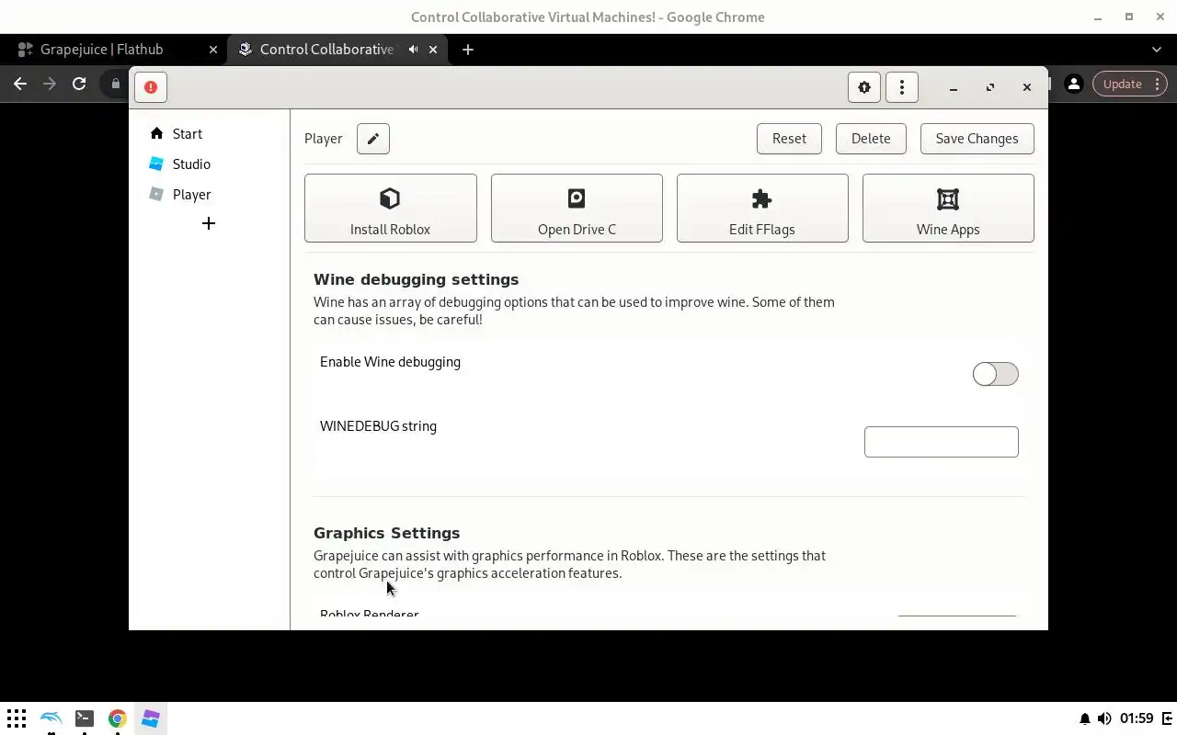This screenshot has height=735, width=1177.
Task: Mute audio icon on Control Collaborative tab
Action: 414,50
